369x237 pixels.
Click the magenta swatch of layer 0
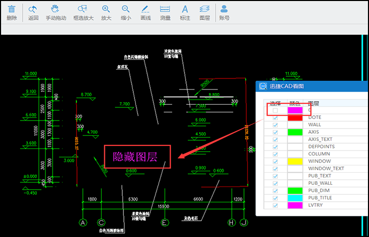[x=295, y=110]
